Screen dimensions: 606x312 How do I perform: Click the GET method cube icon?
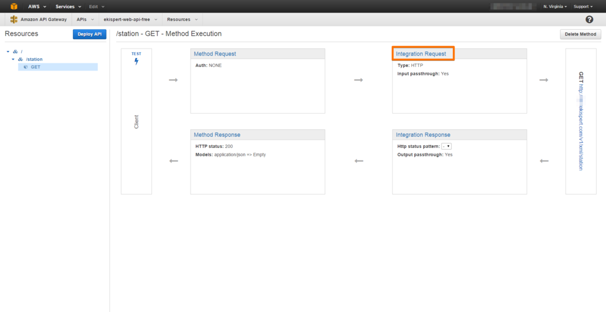click(x=25, y=67)
